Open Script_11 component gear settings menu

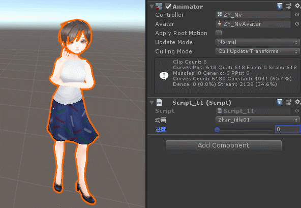point(297,102)
